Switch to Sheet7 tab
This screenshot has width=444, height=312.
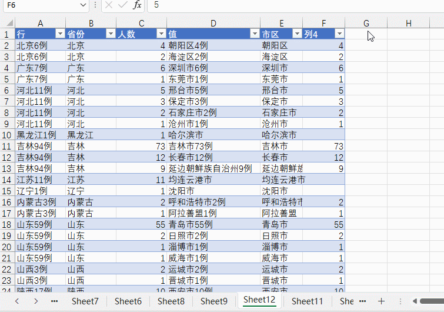tap(85, 301)
